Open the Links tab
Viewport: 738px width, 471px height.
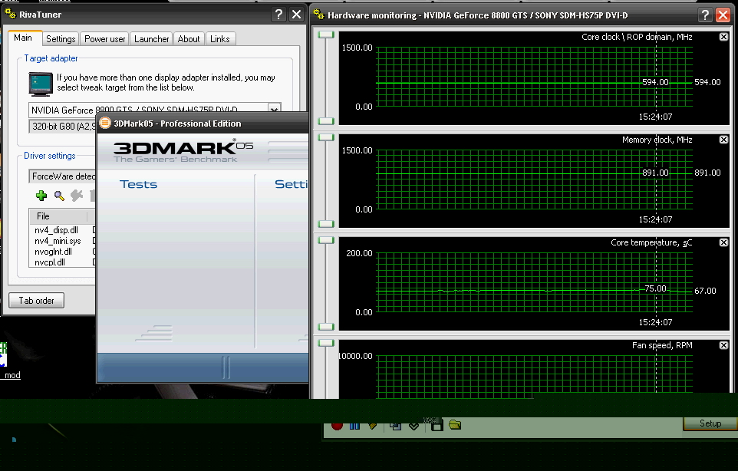pos(220,39)
